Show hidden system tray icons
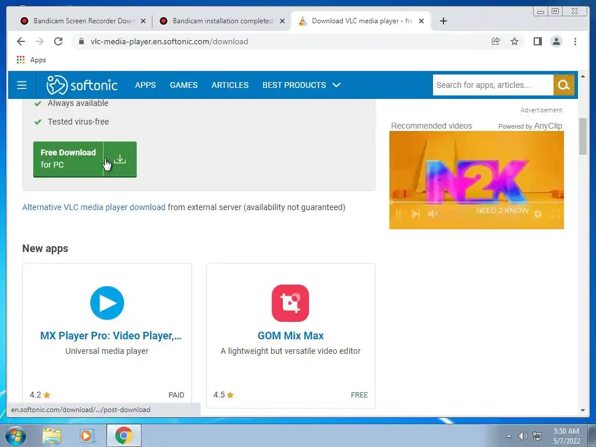The width and height of the screenshot is (596, 447). click(x=509, y=436)
